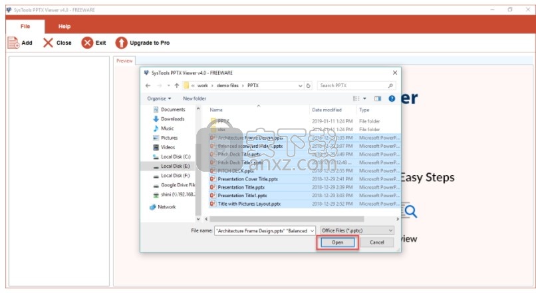This screenshot has width=536, height=293.
Task: Click navigation pane scroll down arrow
Action: 198,218
